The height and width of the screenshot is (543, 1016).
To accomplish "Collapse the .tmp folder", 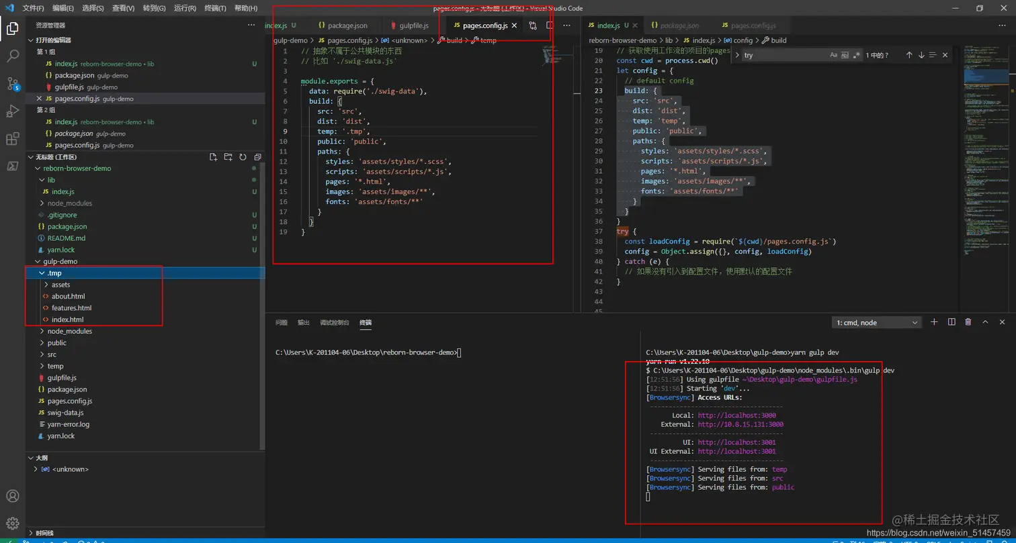I will pos(54,273).
